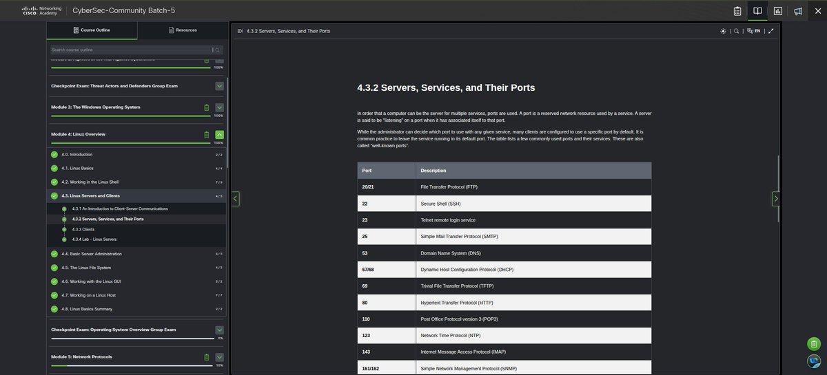Viewport: 827px width, 375px height.
Task: Click the green checkmark beside 4.7 Working on a Linux Host
Action: [x=54, y=295]
